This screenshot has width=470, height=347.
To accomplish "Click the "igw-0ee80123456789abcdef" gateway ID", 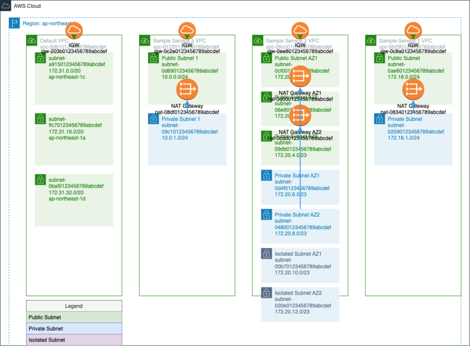I will (x=300, y=51).
